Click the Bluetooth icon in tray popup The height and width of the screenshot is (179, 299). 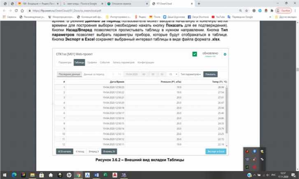255,151
